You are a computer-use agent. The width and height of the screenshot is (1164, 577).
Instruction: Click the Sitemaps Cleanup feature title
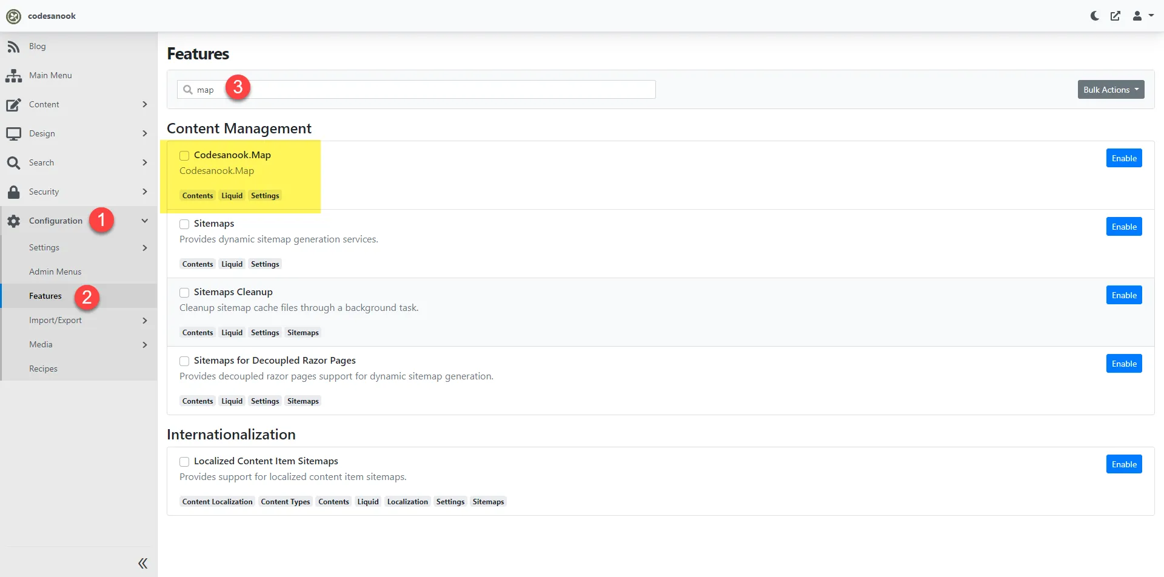point(233,292)
